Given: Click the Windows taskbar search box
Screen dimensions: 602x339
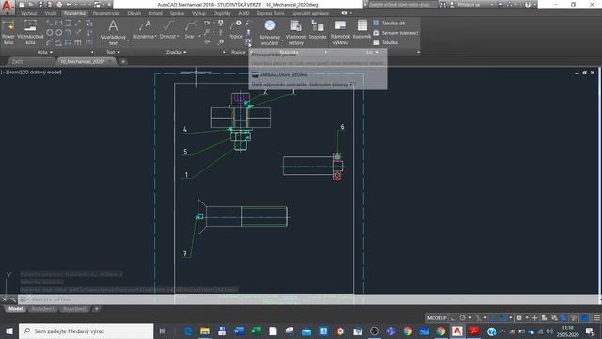Looking at the screenshot, I should point(86,331).
